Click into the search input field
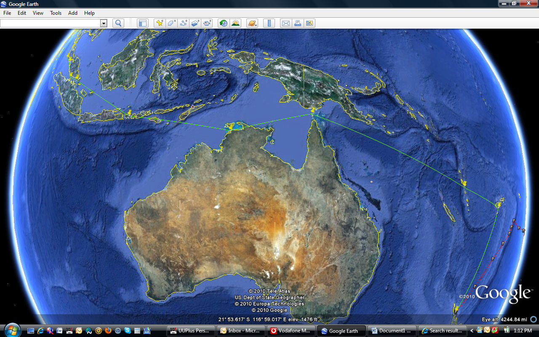Screen dimensions: 539x337 click(50, 23)
